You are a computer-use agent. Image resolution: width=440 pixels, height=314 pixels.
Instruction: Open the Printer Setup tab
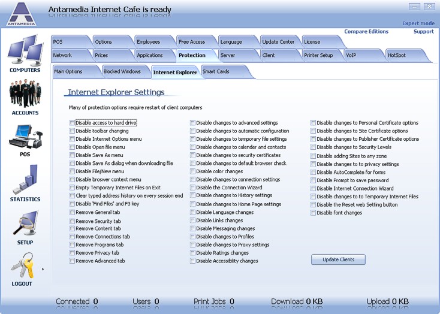[321, 55]
